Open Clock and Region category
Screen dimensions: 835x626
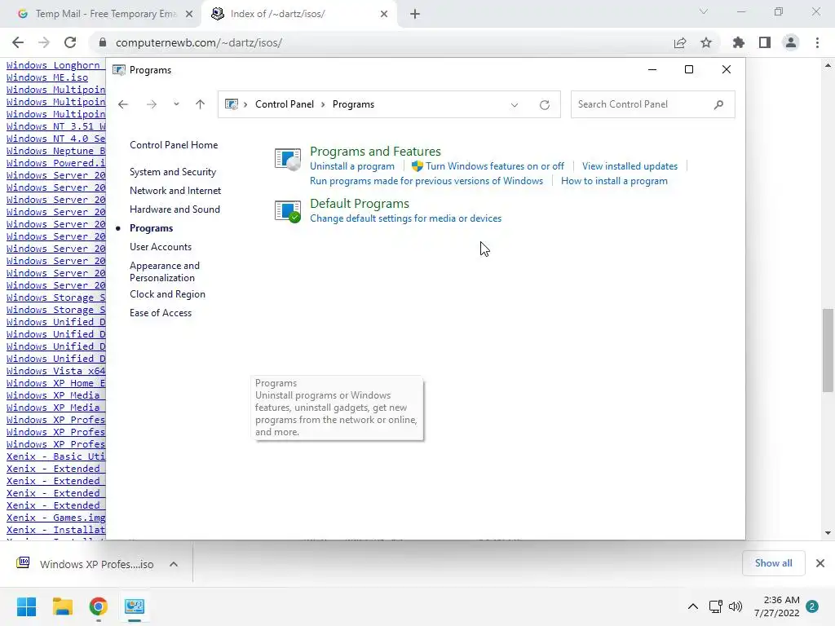tap(167, 294)
